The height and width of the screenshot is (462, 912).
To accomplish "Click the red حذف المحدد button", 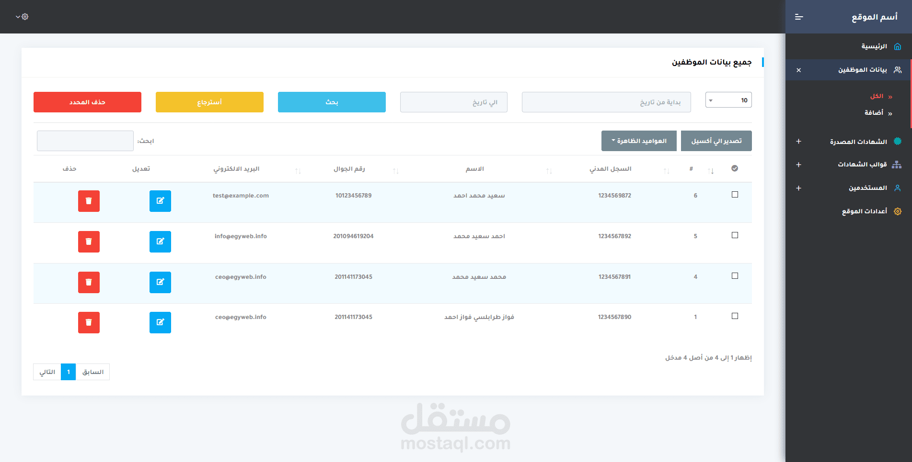I will (x=87, y=102).
